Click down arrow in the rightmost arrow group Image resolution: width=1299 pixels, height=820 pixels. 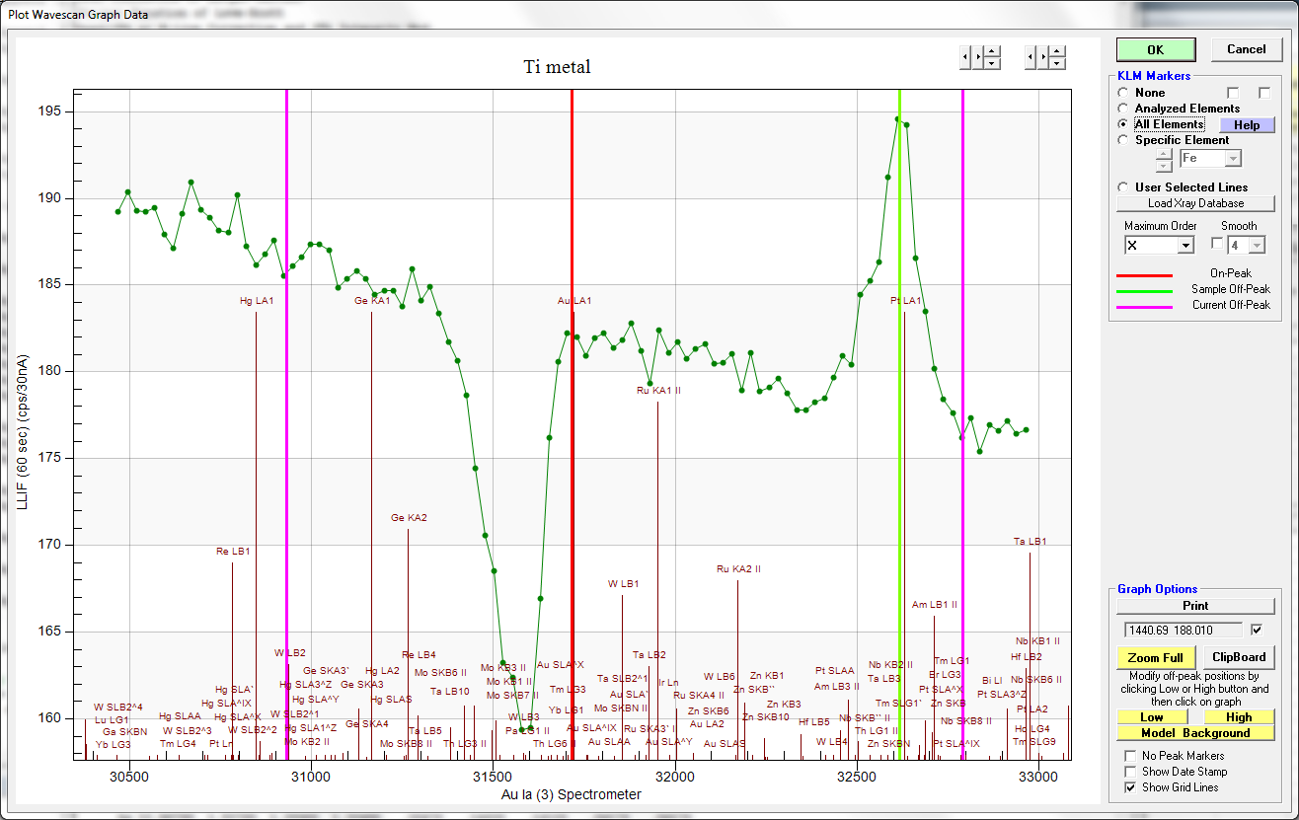(x=1057, y=64)
